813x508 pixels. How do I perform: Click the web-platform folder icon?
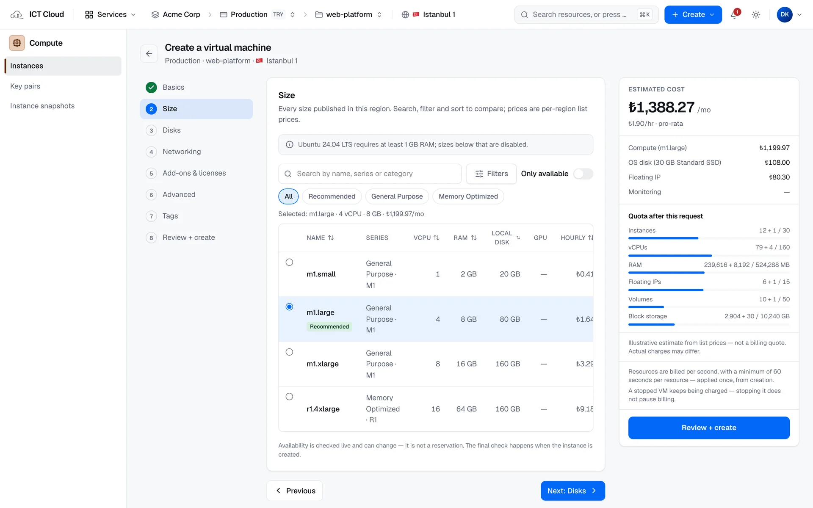[x=319, y=14]
